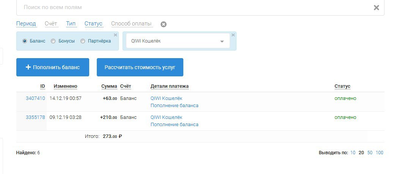Click the total 273.00 ₽
The image size is (405, 174).
pos(112,136)
